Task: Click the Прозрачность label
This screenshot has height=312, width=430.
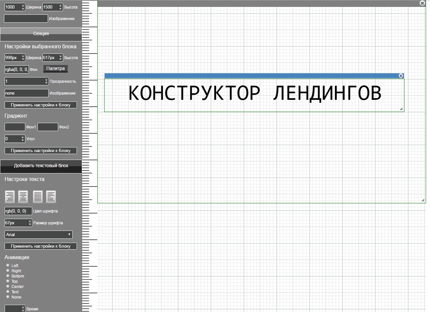Action: (x=63, y=81)
